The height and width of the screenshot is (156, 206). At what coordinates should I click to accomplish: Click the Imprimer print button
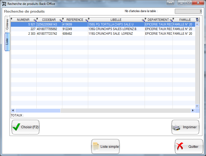click(185, 127)
